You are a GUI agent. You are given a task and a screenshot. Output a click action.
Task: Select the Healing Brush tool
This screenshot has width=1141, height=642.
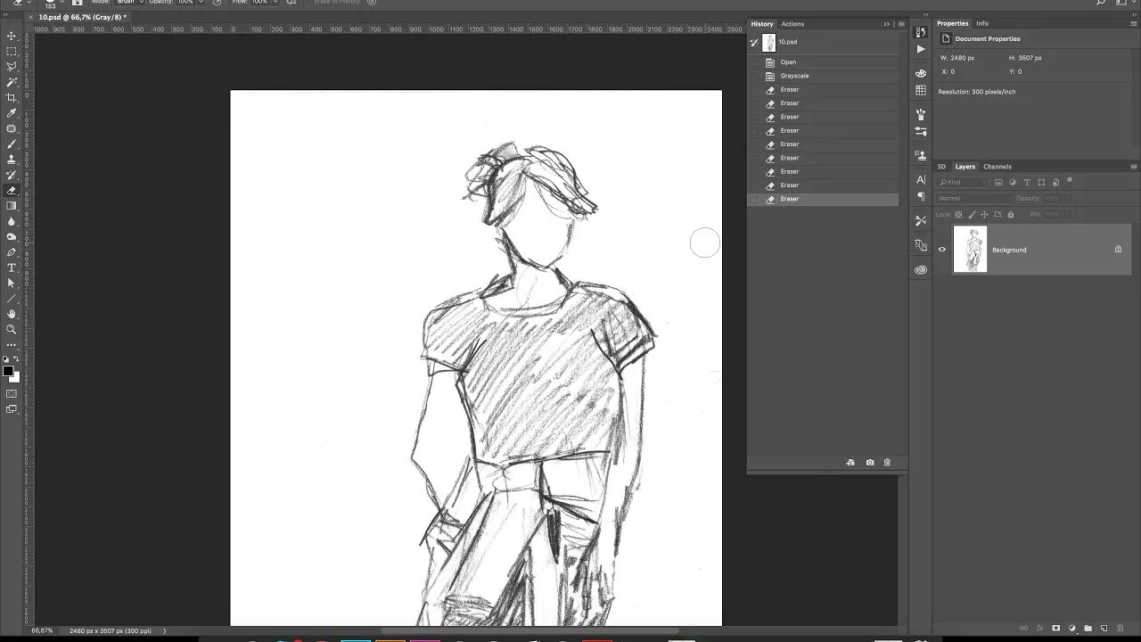click(x=12, y=128)
